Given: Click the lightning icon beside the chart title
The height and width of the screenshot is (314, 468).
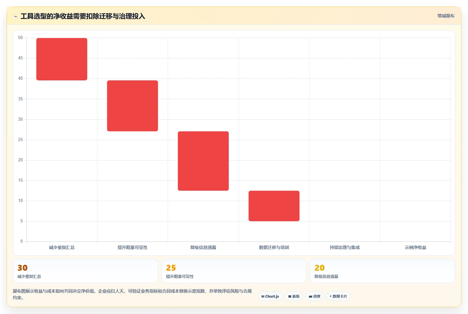Looking at the screenshot, I should 15,16.
